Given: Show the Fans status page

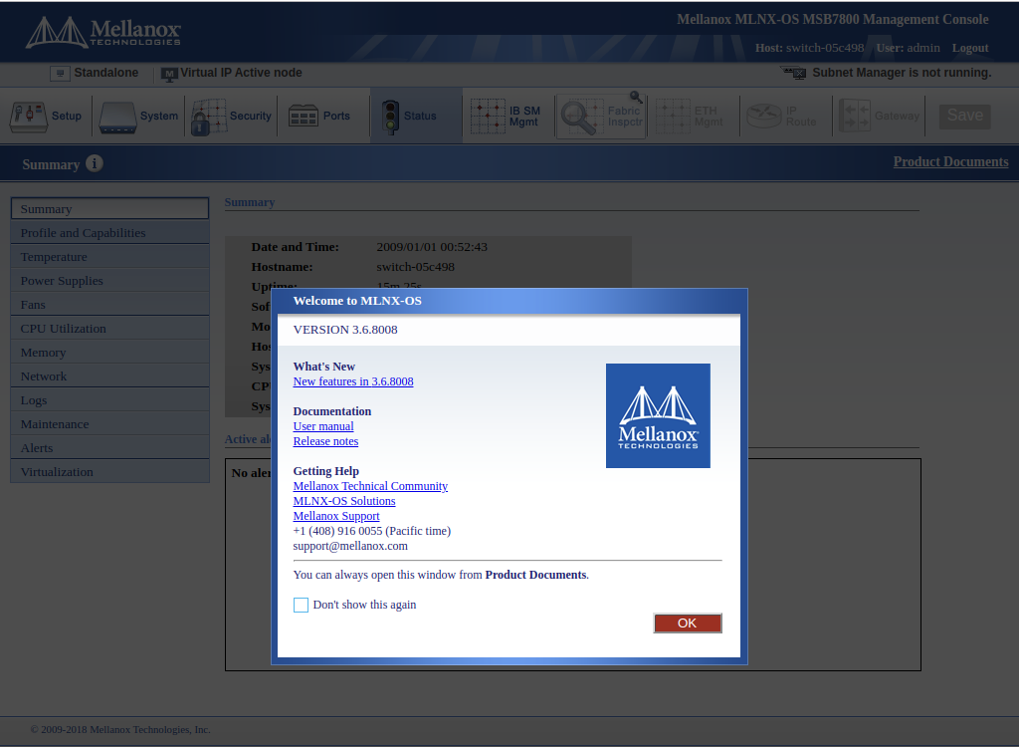Looking at the screenshot, I should pyautogui.click(x=109, y=305).
